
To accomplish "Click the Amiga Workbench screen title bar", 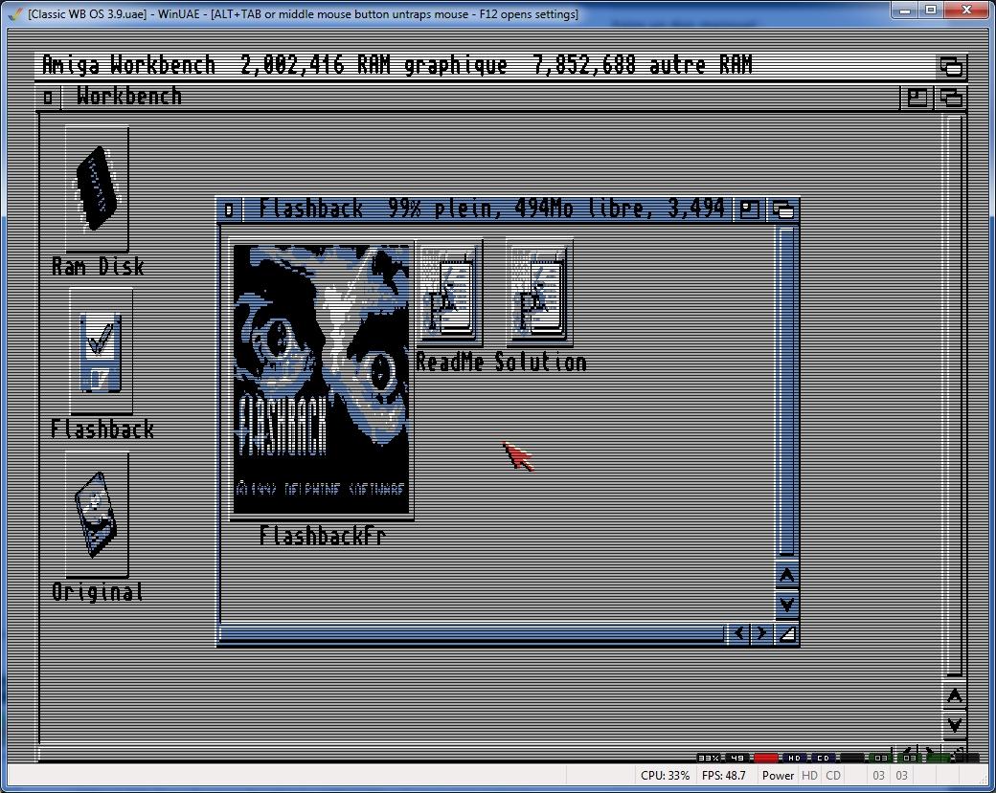I will 487,65.
